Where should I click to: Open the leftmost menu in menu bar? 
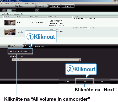pos(2,3)
